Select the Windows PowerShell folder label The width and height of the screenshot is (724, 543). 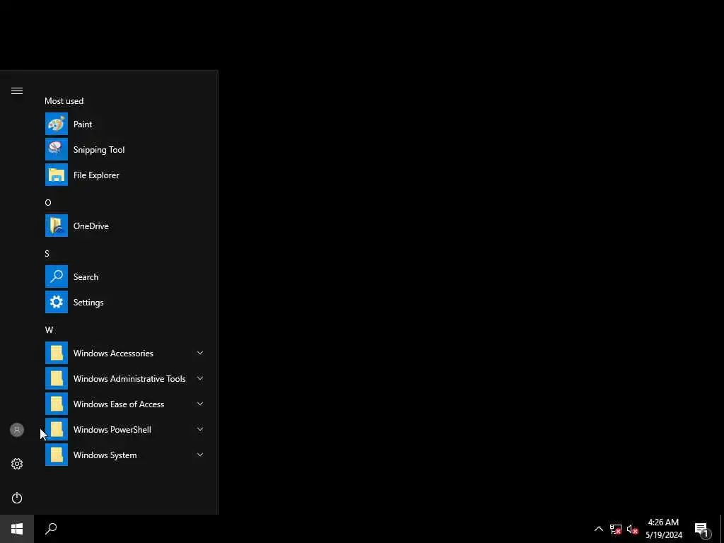112,429
